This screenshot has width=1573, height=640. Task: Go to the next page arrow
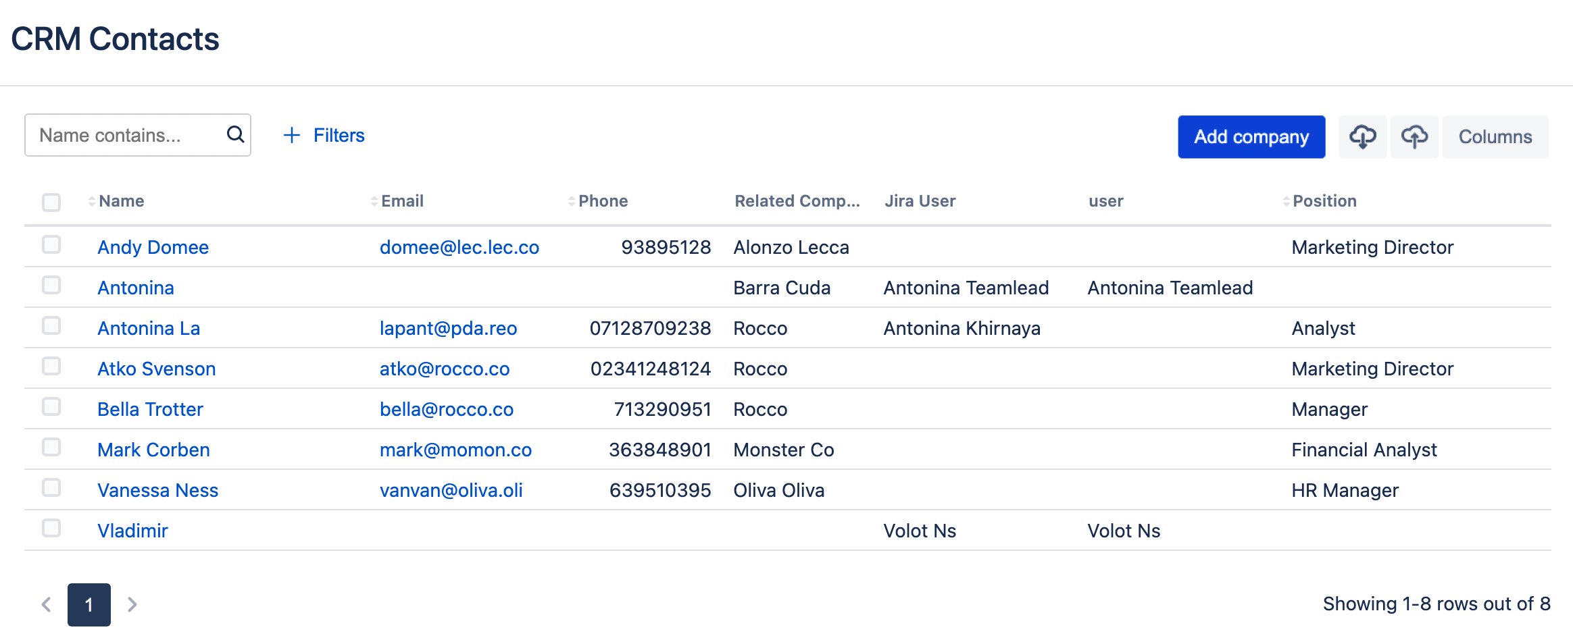(x=132, y=604)
